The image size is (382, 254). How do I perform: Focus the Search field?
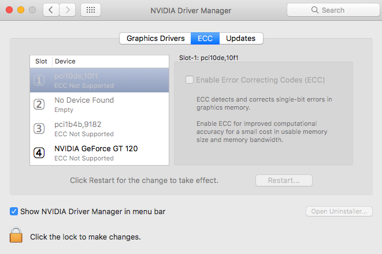333,10
